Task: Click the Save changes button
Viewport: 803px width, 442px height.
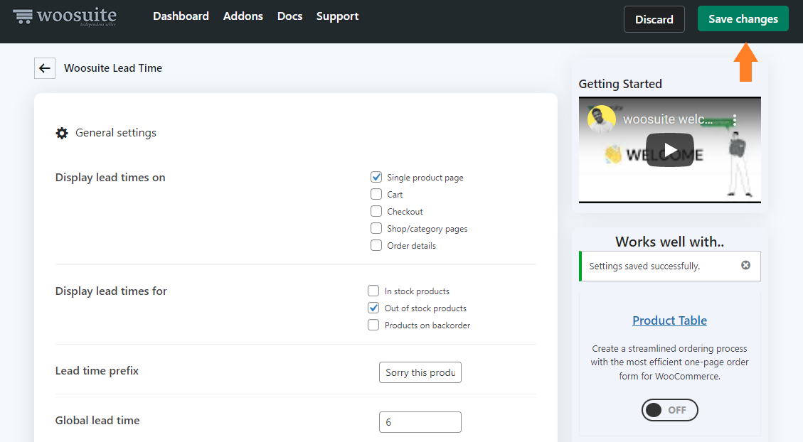Action: [x=743, y=19]
